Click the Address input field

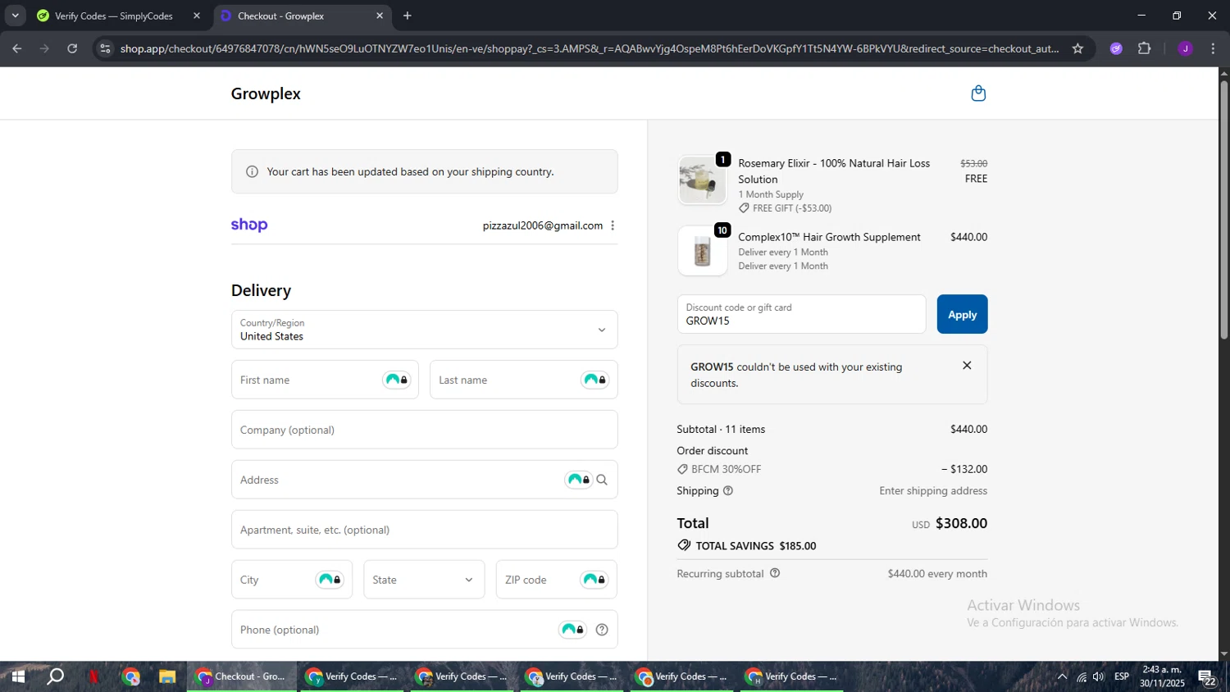tap(424, 480)
